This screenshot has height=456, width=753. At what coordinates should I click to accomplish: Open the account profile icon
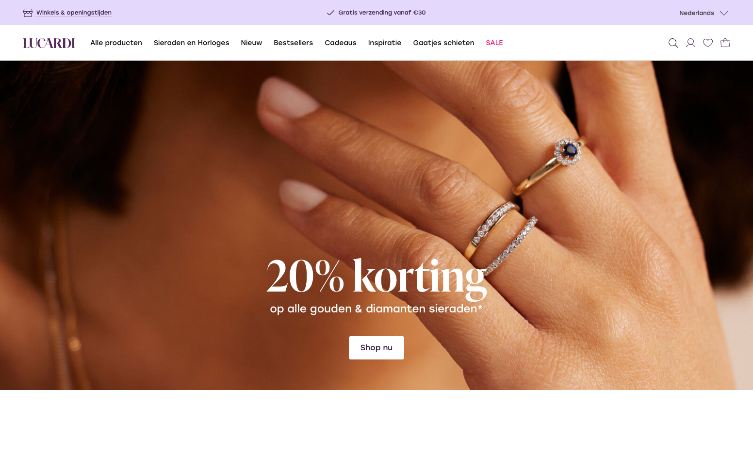point(690,43)
